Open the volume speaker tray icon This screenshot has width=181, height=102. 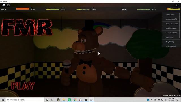[166, 100]
